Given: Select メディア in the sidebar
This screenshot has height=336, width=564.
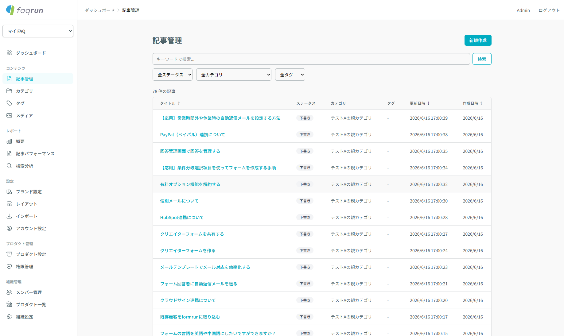Looking at the screenshot, I should pos(38,115).
